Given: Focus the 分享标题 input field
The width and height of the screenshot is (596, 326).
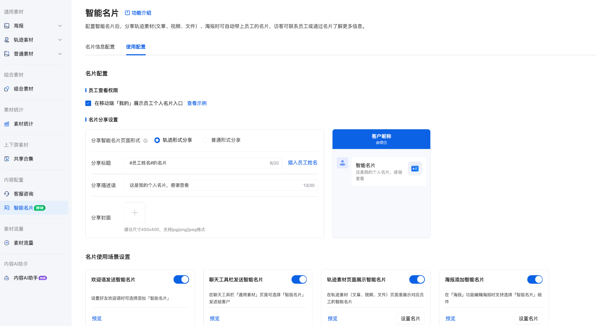Looking at the screenshot, I should pos(203,163).
